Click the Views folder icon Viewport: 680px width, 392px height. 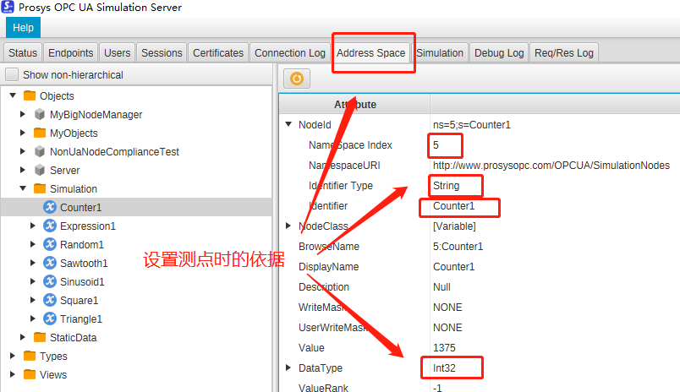click(30, 374)
